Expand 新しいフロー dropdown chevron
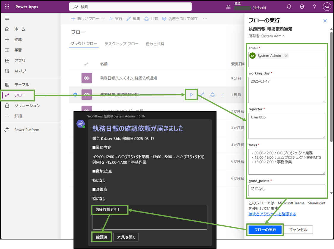334x249 pixels. [x=103, y=19]
